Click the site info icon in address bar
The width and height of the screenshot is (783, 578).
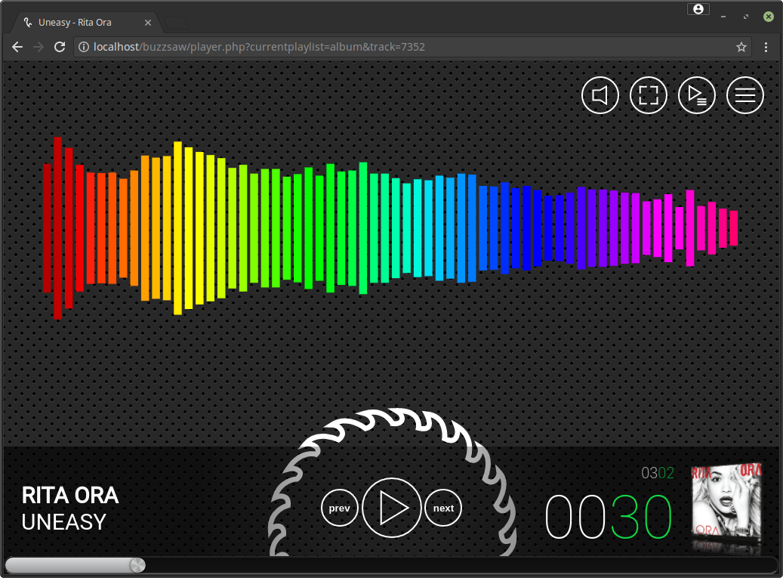tap(84, 47)
